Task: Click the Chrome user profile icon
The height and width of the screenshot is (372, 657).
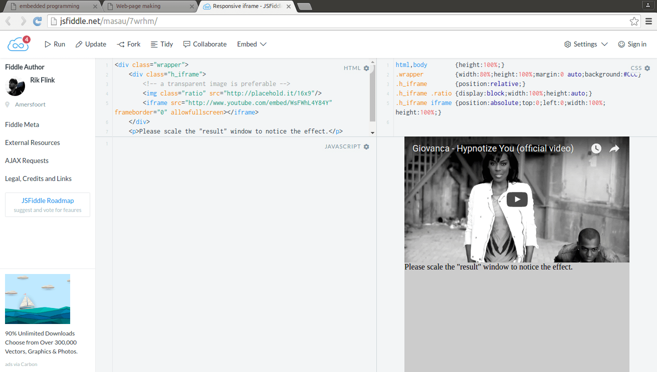Action: [x=647, y=4]
